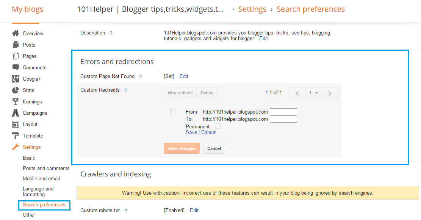The height and width of the screenshot is (220, 421).
Task: Tick the redirect row selection checkbox
Action: pos(173,112)
